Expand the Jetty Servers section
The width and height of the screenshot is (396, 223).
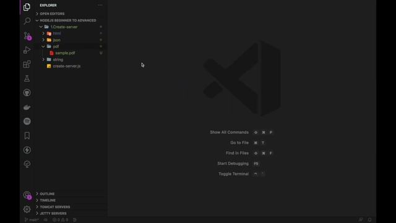click(53, 213)
